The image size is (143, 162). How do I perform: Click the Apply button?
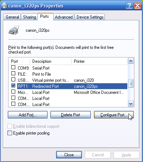point(126,155)
